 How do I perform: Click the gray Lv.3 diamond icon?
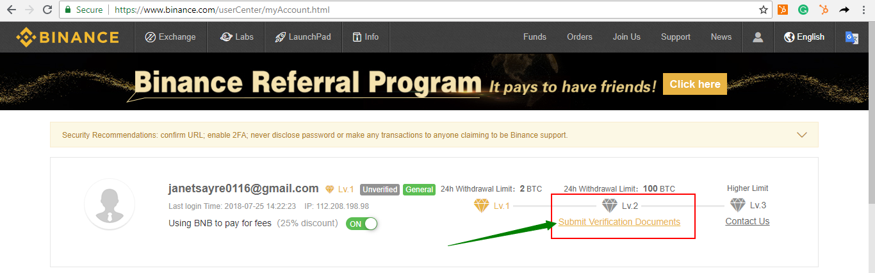click(738, 205)
